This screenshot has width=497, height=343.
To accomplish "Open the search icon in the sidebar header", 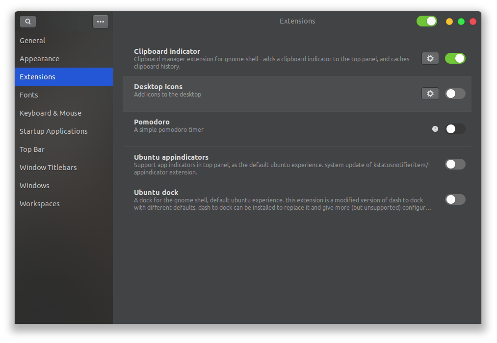I will 28,21.
